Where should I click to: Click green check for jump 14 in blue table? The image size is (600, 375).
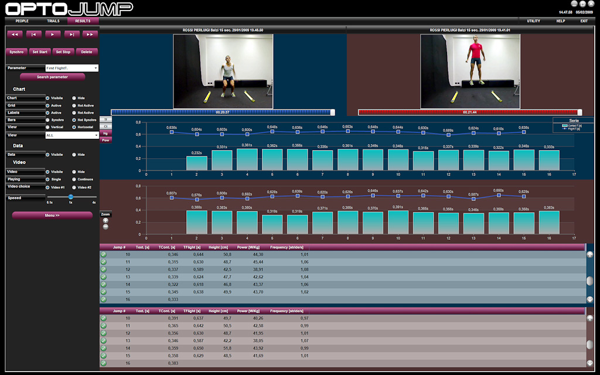103,284
